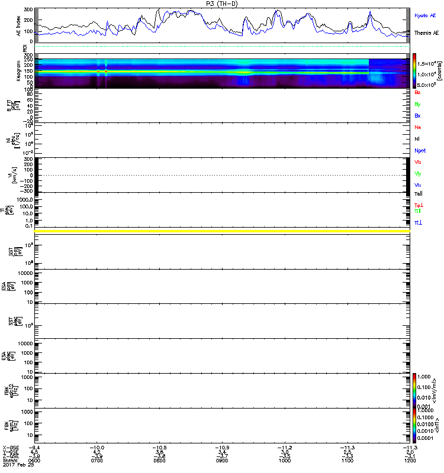444x473 pixels.
Task: Click the red Te perpendicular legend label
Action: tap(419, 205)
